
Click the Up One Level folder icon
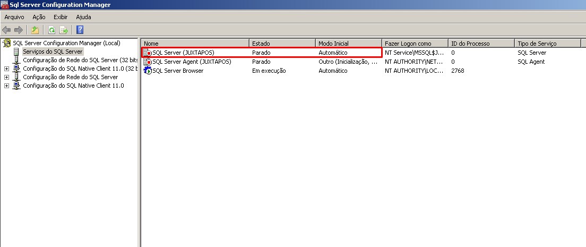(35, 30)
